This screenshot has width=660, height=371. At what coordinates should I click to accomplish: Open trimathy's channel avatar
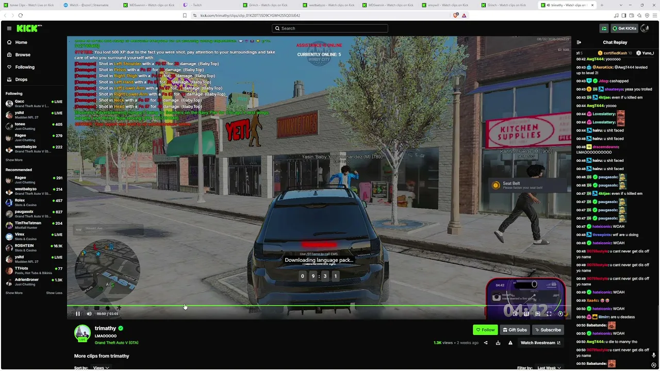coord(82,334)
